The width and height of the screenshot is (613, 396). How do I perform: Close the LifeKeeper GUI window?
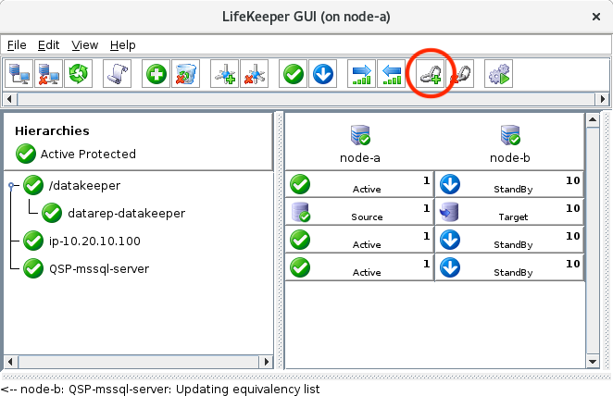(596, 17)
